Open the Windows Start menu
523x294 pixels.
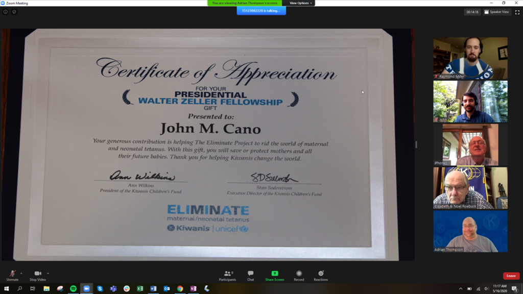point(6,289)
